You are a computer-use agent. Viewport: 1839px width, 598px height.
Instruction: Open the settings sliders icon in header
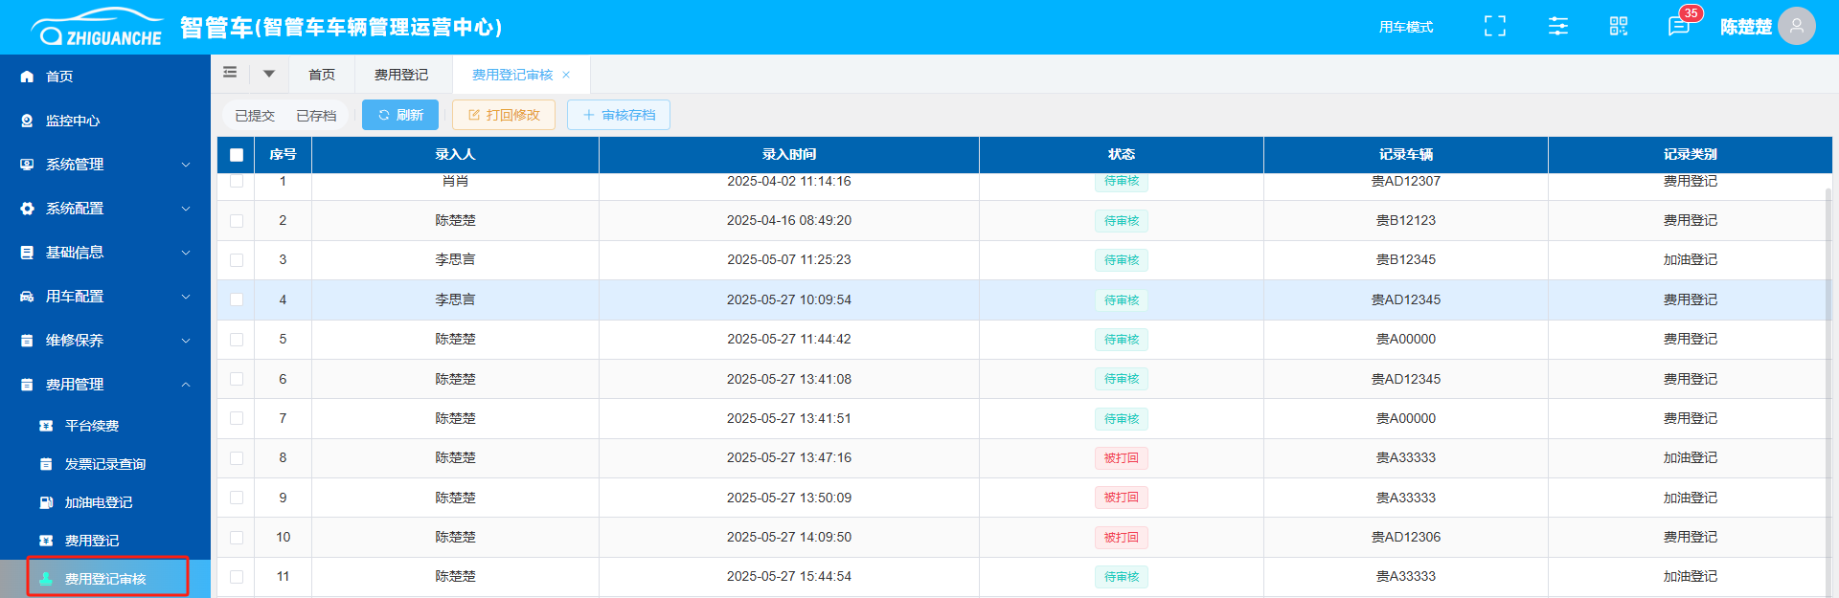pos(1558,27)
